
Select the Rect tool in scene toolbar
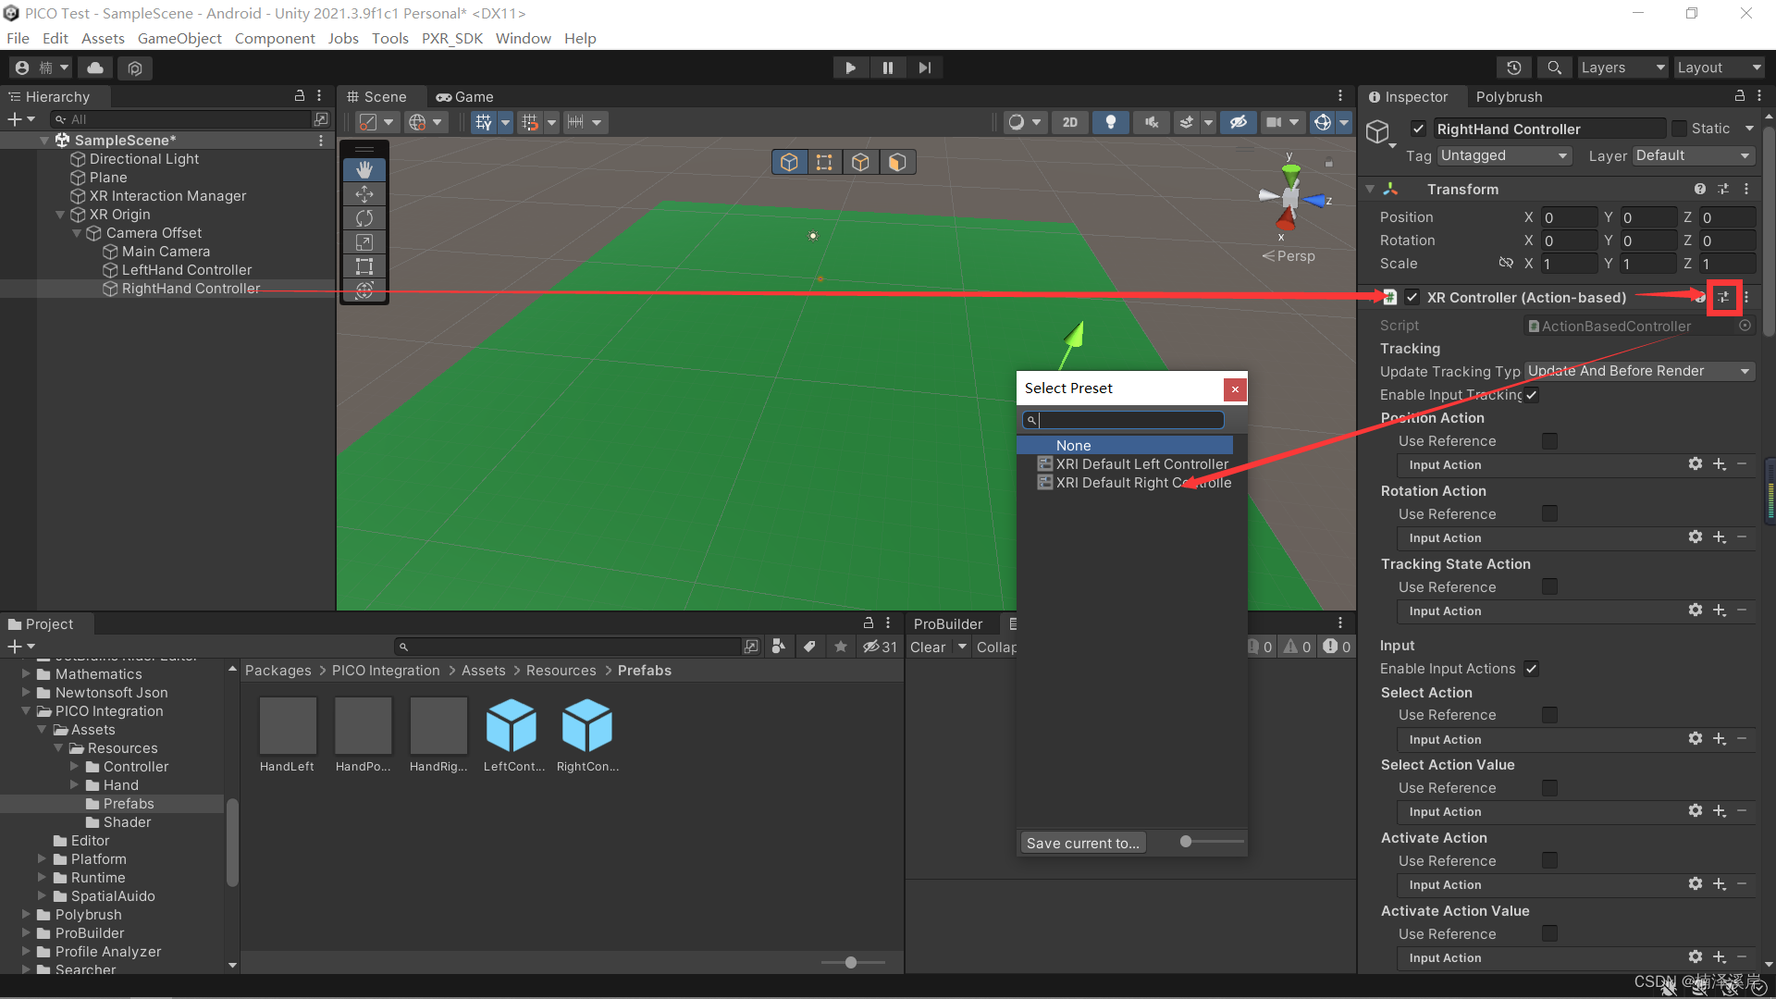pos(364,266)
